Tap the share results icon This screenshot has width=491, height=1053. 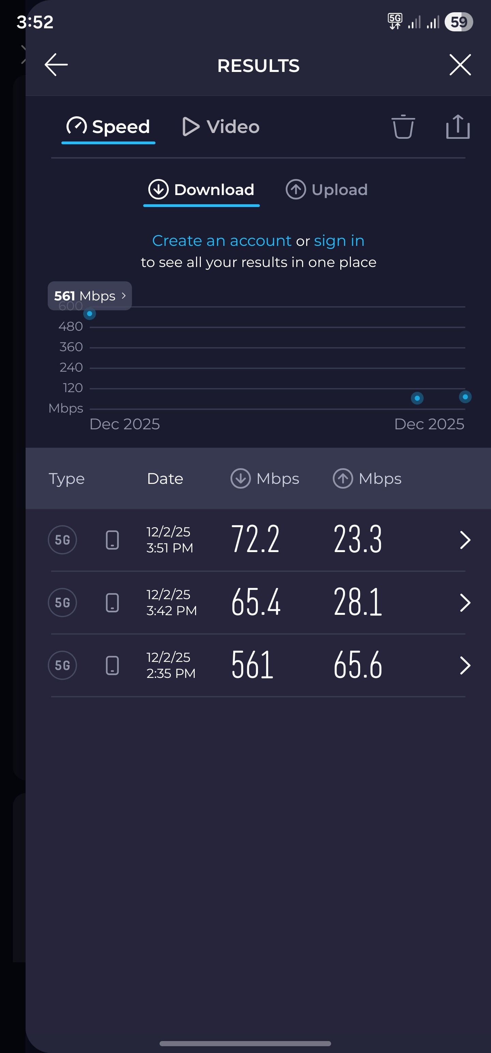(458, 127)
